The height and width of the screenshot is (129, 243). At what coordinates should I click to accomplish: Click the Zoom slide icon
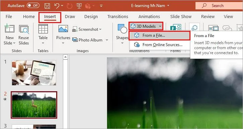click(214, 28)
